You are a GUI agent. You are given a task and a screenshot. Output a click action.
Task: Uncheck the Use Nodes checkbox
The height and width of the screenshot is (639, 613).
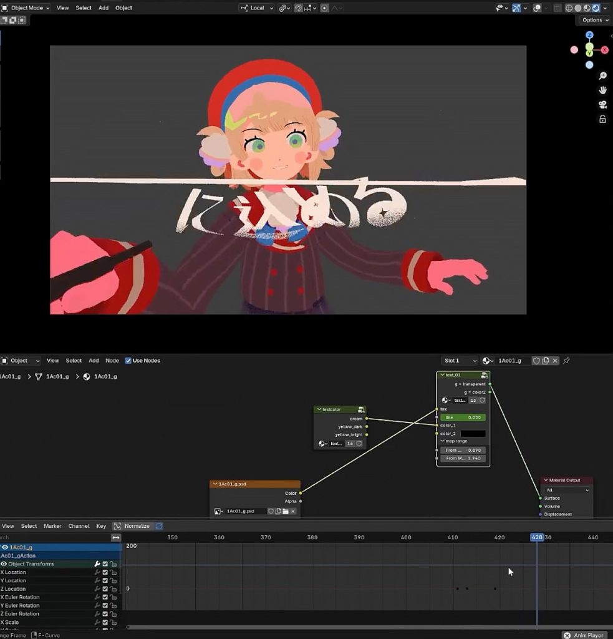pos(128,361)
